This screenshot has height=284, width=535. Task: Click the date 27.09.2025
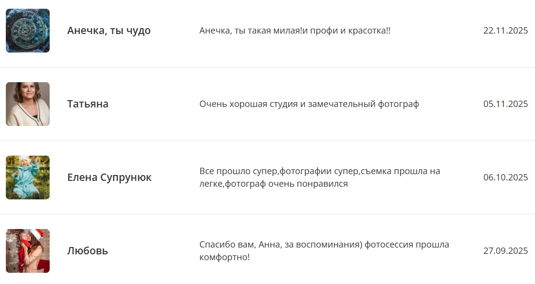coord(505,251)
